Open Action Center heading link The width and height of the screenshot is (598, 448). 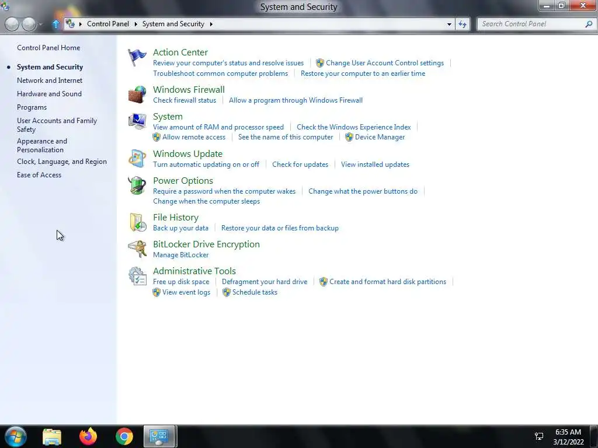(x=180, y=52)
